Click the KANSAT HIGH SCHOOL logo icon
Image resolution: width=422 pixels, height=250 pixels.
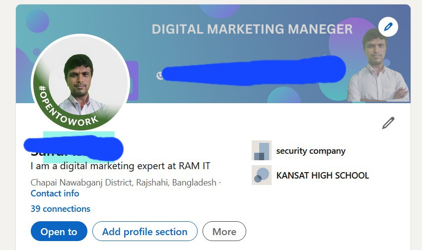pos(262,175)
